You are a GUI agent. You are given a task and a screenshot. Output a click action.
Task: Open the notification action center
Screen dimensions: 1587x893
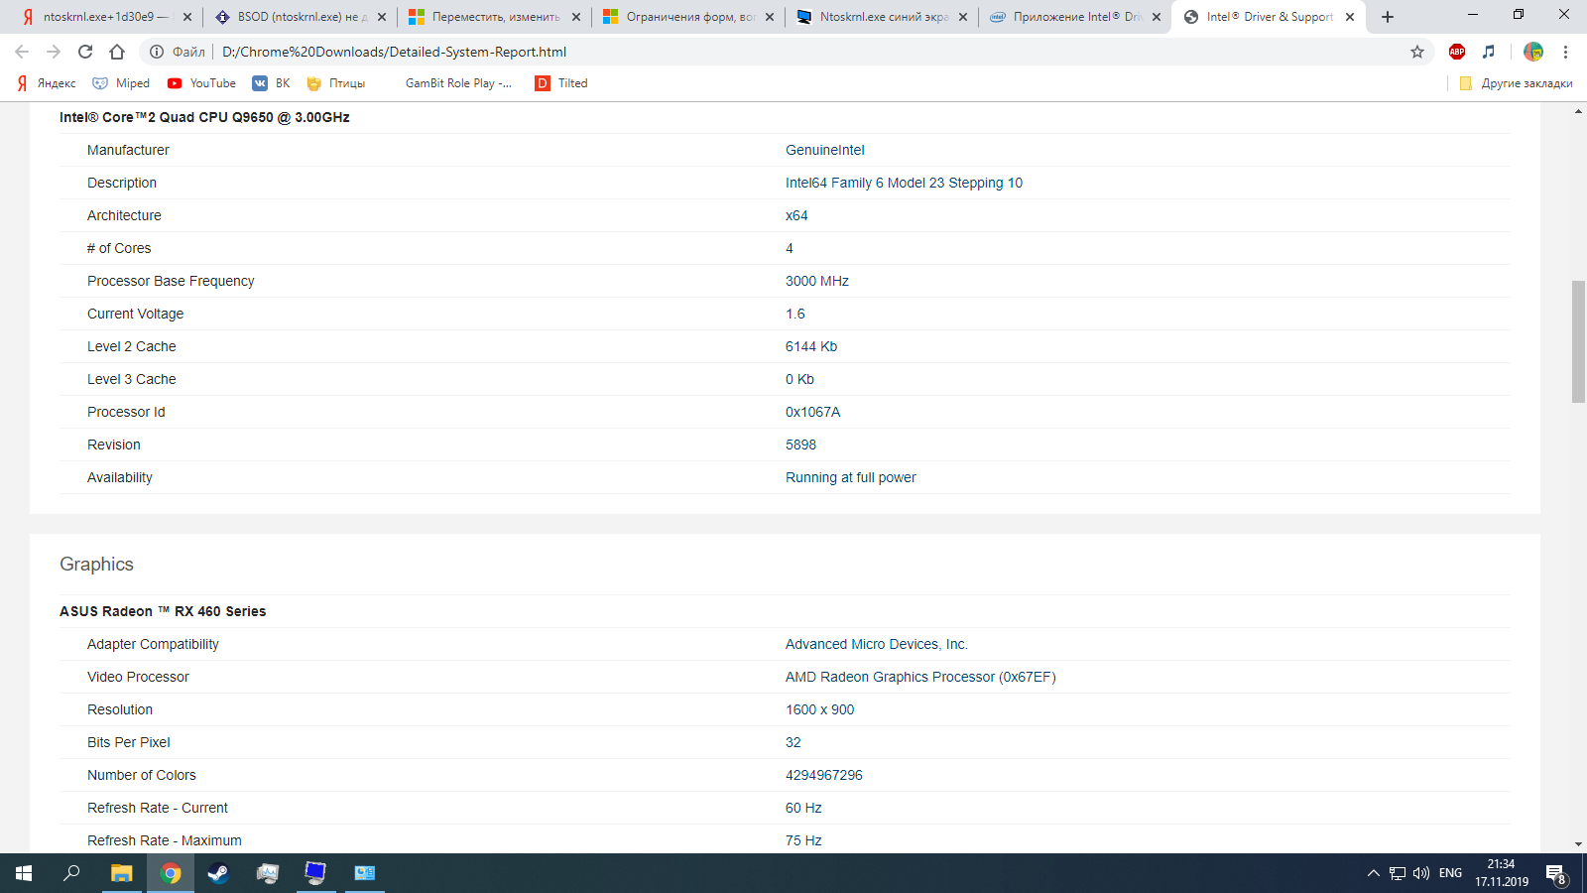click(1556, 874)
